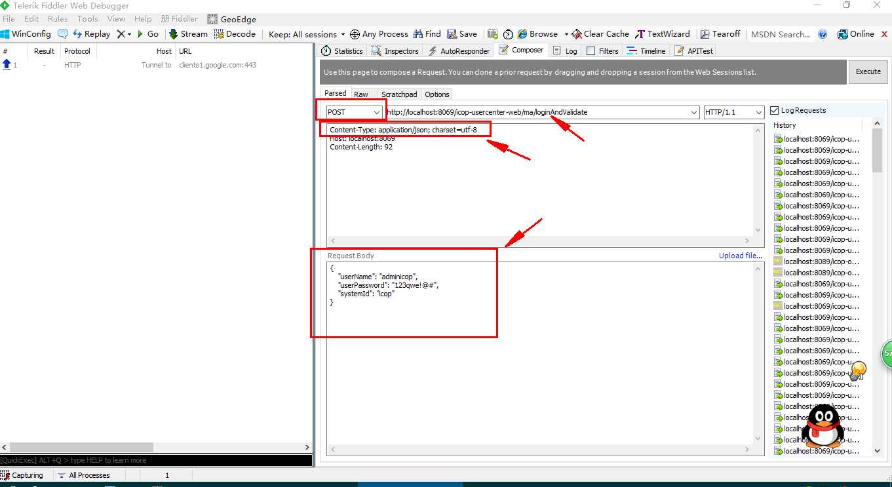Sort sessions by URL column
The image size is (892, 487).
coord(185,51)
